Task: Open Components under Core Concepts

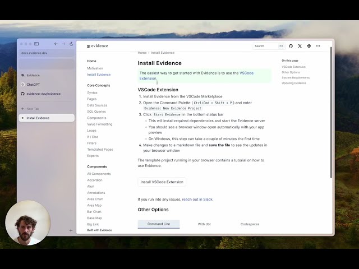Action: click(x=96, y=118)
